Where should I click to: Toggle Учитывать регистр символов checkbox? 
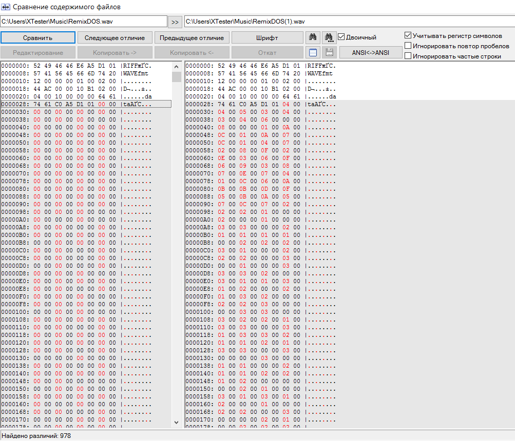click(x=408, y=35)
